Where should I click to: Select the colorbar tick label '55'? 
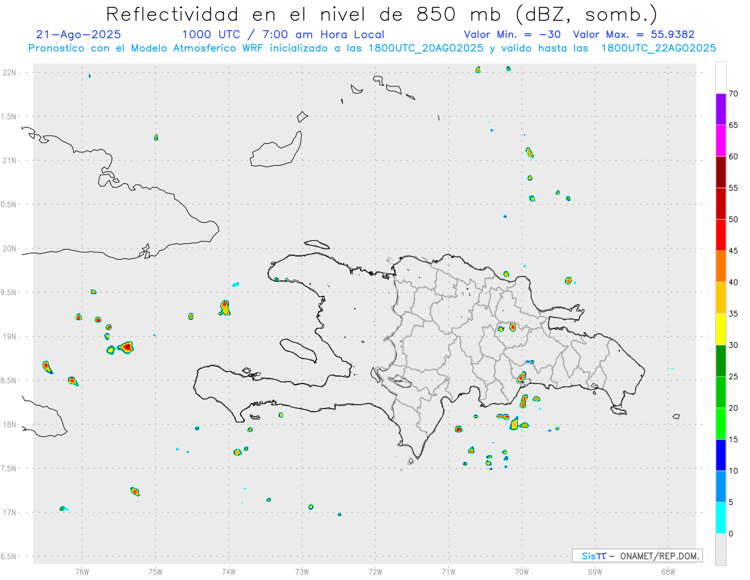(733, 188)
